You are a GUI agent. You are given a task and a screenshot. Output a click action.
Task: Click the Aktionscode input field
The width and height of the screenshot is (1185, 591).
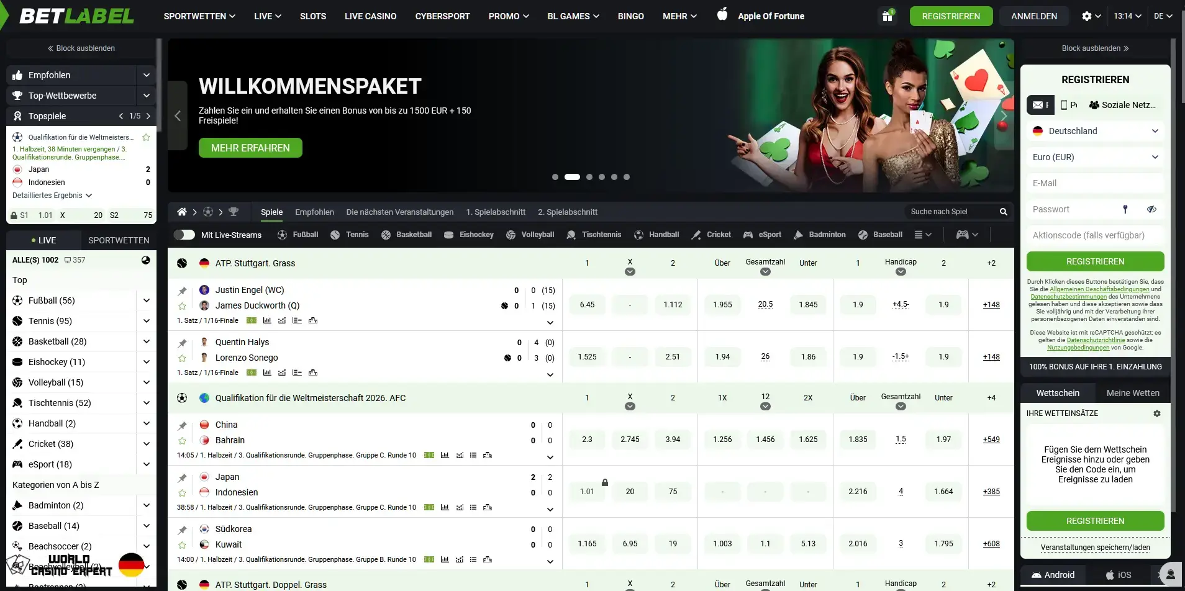point(1095,235)
